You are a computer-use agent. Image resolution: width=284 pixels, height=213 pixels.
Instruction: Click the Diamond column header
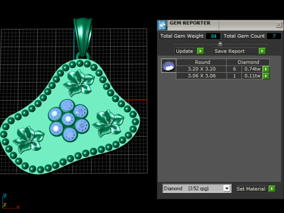pos(248,62)
